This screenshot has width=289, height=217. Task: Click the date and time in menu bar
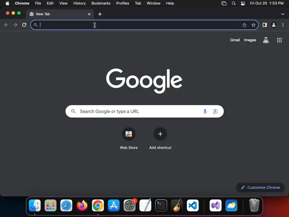(267, 3)
